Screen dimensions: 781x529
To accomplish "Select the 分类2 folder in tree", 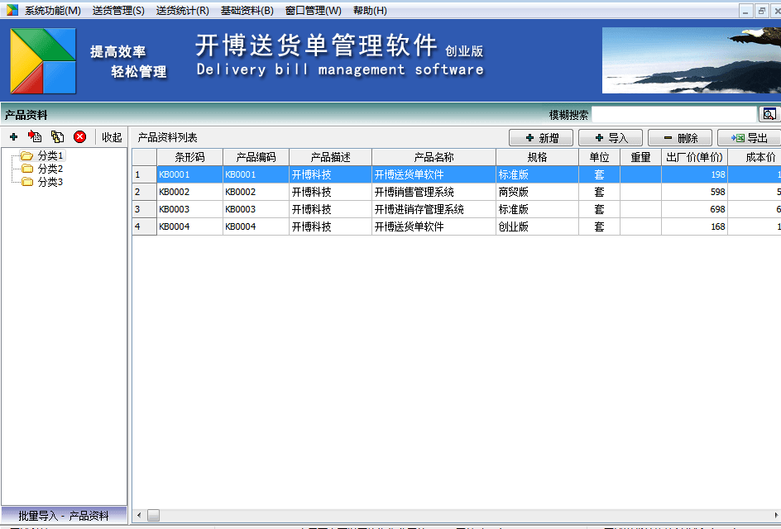I will (50, 169).
